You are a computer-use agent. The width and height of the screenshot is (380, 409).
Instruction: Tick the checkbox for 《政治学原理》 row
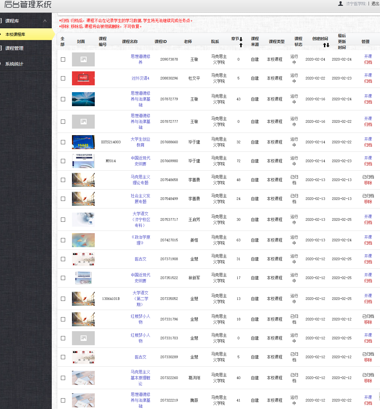tap(63, 240)
